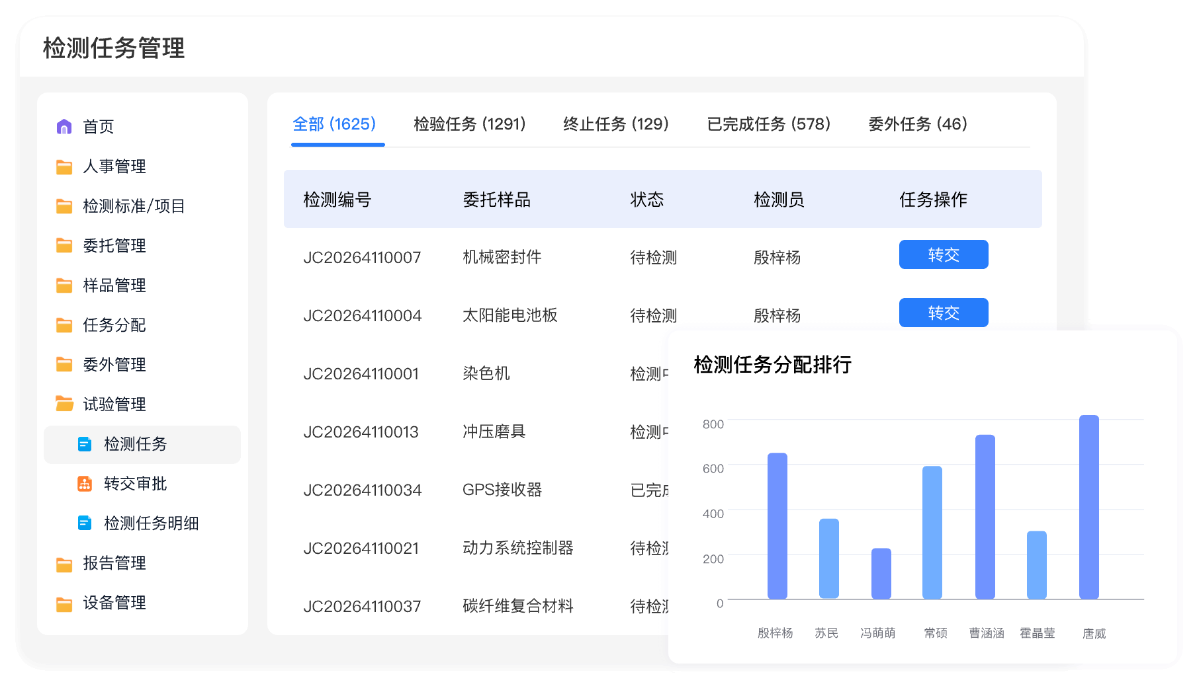Click the folder icon next to 人事管理
Image resolution: width=1197 pixels, height=686 pixels.
tap(64, 167)
